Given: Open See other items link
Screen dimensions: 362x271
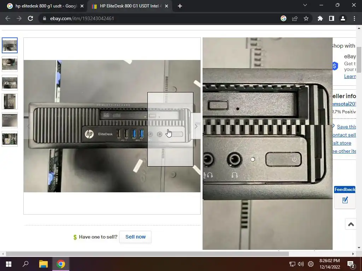Looking at the screenshot, I should tap(344, 151).
